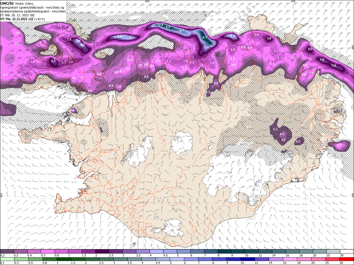The height and width of the screenshot is (265, 354).
Task: Click the 10.0 precipitation value on the map
Action: coord(160,25)
